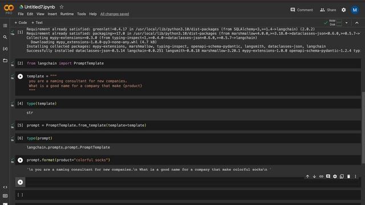Open the Edit menu
Viewport: 365px width, 205px height.
[x=30, y=14]
